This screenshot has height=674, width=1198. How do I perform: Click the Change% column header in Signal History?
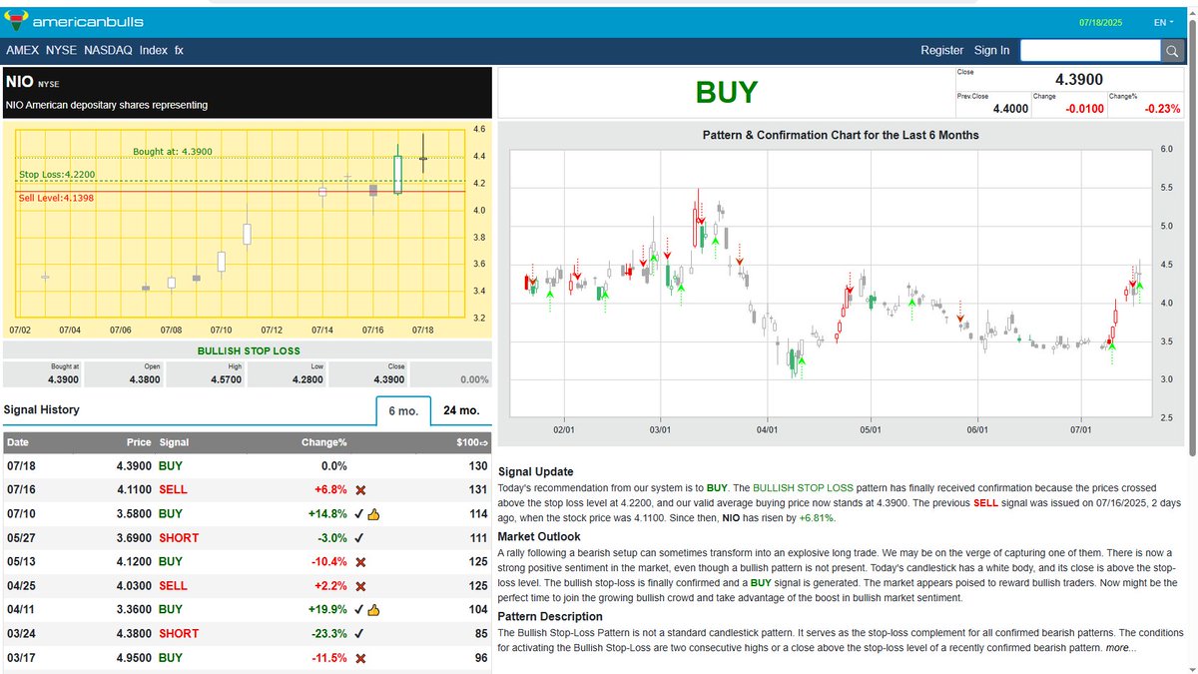pos(324,442)
